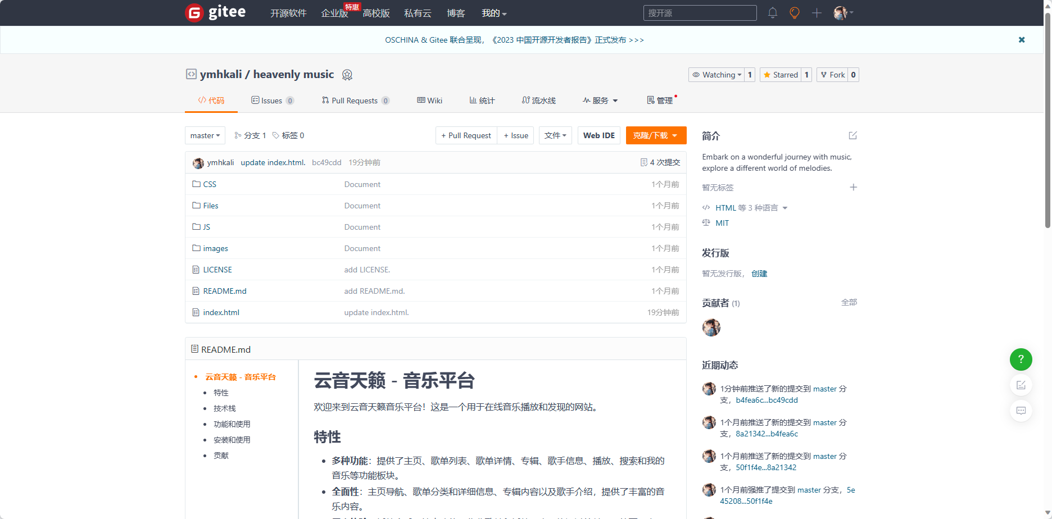View 4 次提交 commit history
The width and height of the screenshot is (1052, 519).
pos(660,162)
